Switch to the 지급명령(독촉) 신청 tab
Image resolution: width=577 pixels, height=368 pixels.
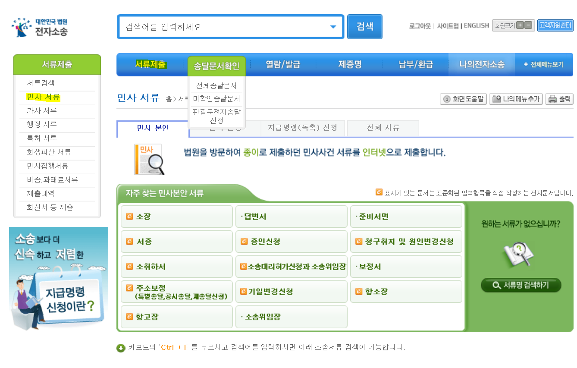tap(304, 128)
